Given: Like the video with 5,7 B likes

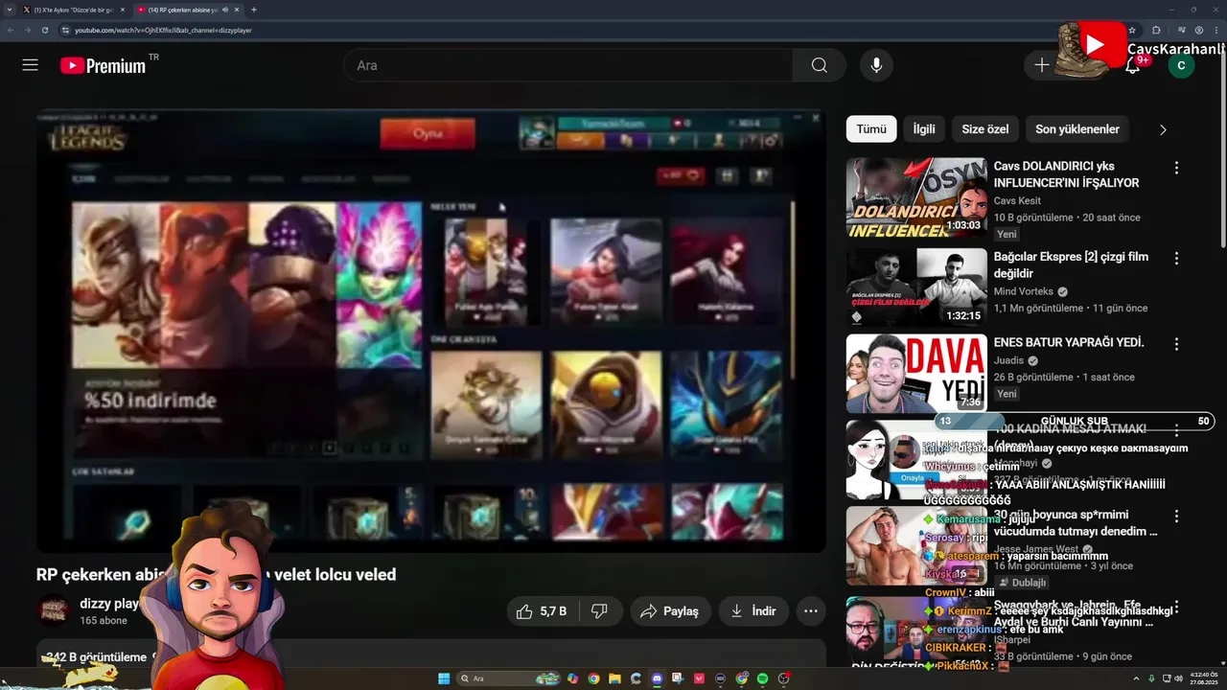Looking at the screenshot, I should pos(542,611).
